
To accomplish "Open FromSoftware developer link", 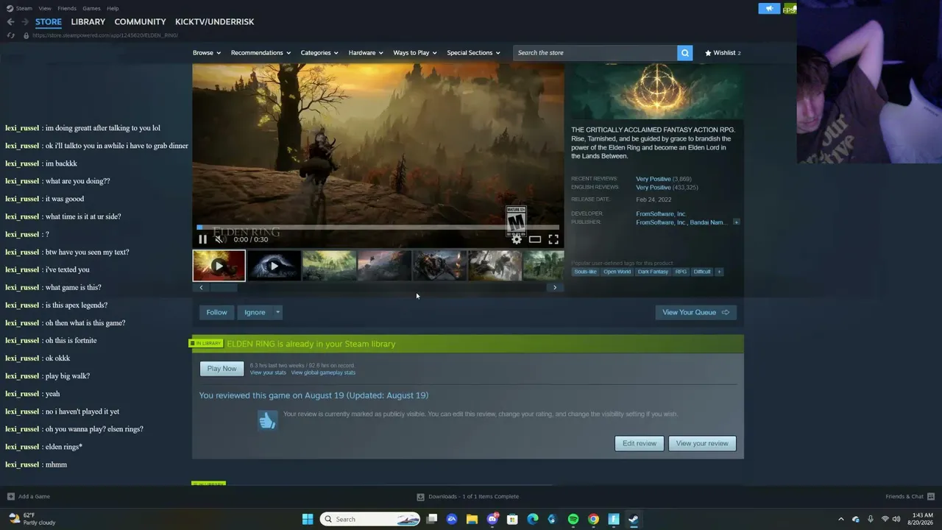I will pyautogui.click(x=661, y=213).
